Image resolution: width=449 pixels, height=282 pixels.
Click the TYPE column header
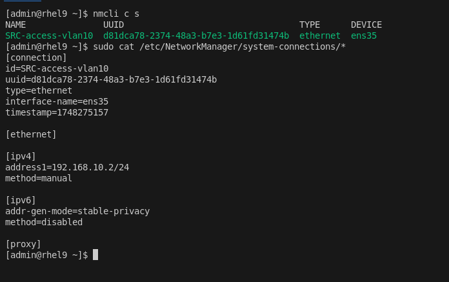(x=310, y=25)
